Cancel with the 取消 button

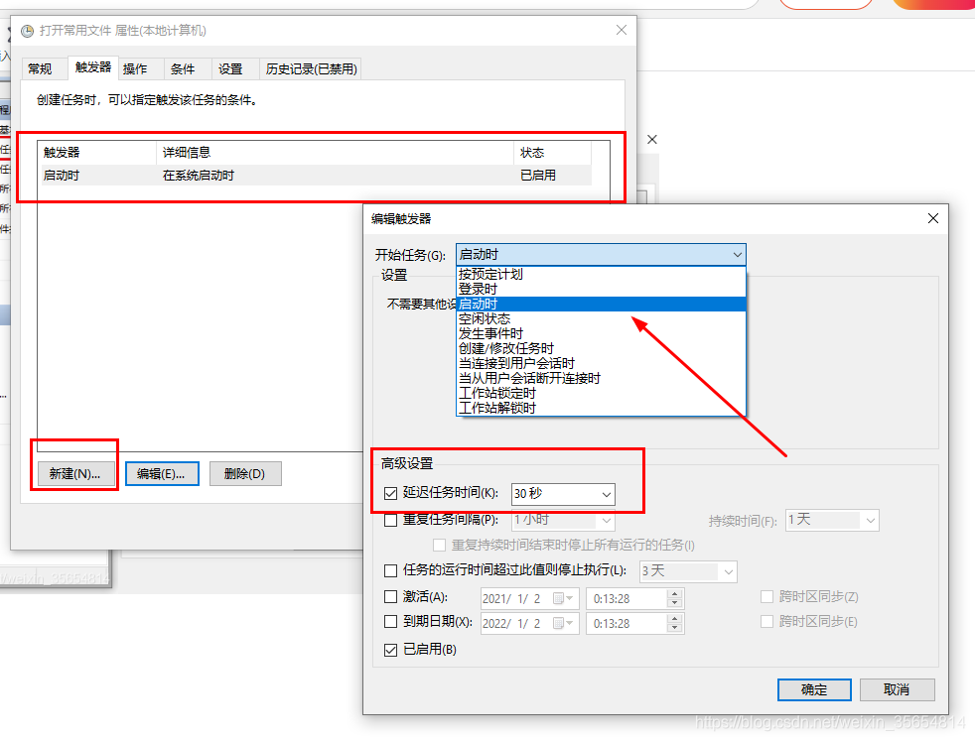point(897,689)
